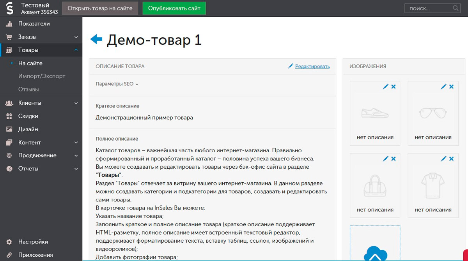
Task: Click the InSales logo icon
Action: (10, 8)
